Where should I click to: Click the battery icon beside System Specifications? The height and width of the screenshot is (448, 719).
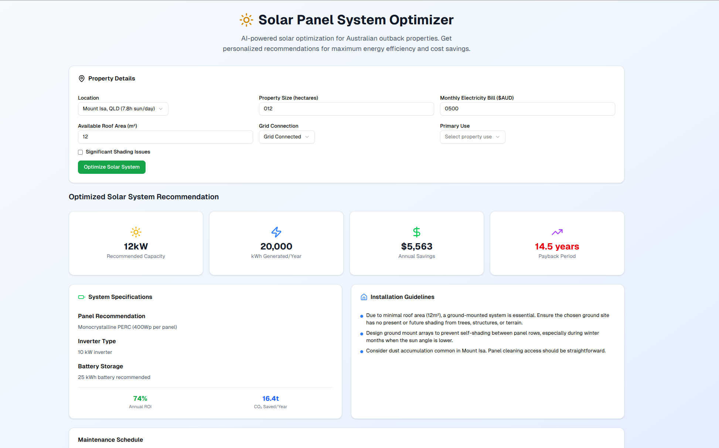pyautogui.click(x=82, y=297)
